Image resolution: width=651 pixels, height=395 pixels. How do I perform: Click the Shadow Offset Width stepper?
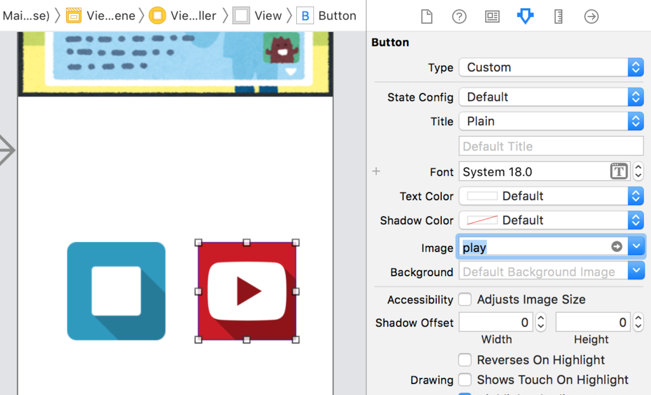(x=540, y=322)
